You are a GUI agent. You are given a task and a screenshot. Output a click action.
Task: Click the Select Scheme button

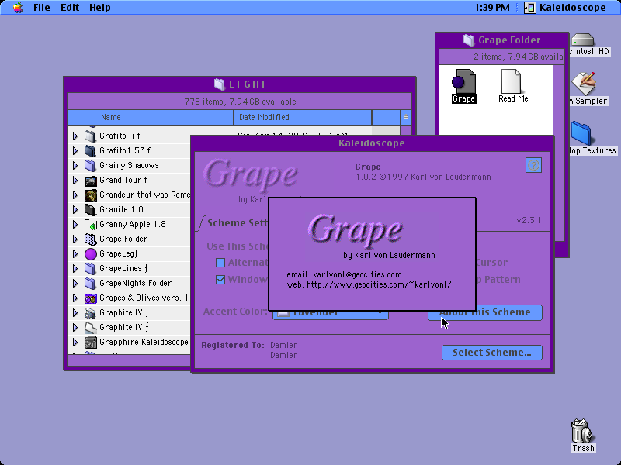point(492,353)
